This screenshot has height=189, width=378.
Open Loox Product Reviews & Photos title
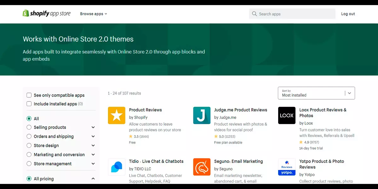[323, 113]
